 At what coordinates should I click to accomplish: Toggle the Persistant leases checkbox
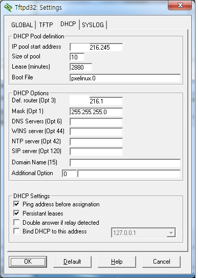(x=16, y=213)
